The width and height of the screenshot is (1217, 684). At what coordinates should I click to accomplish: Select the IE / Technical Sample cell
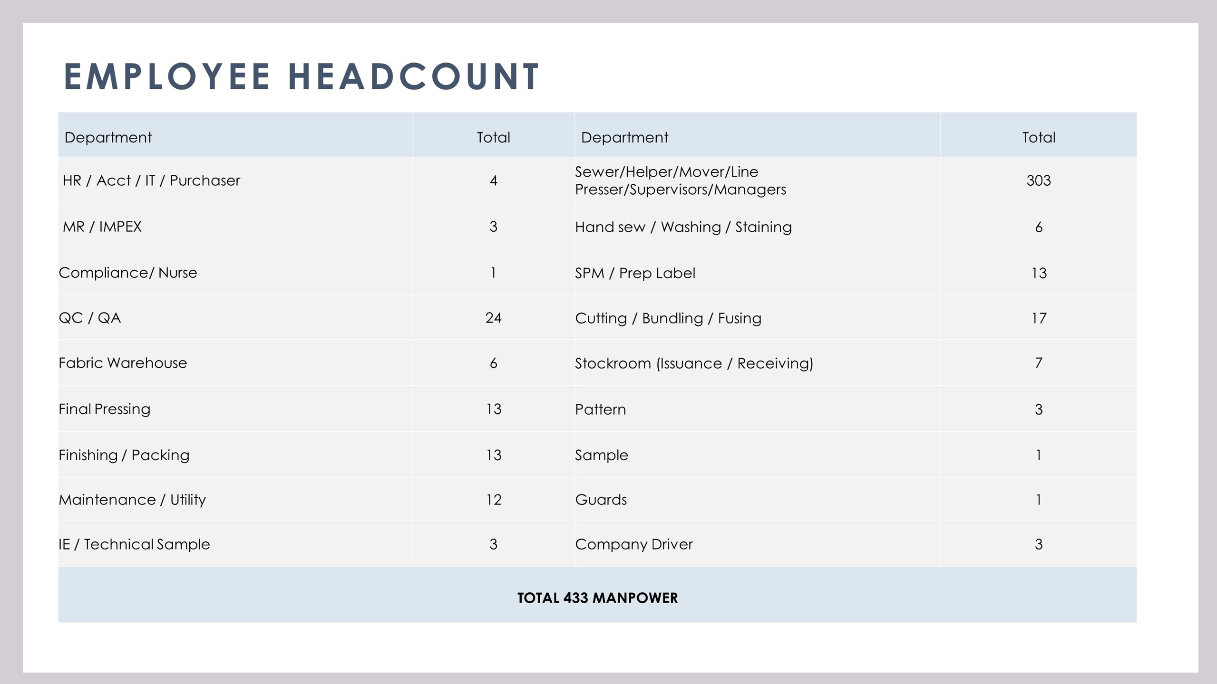click(134, 544)
